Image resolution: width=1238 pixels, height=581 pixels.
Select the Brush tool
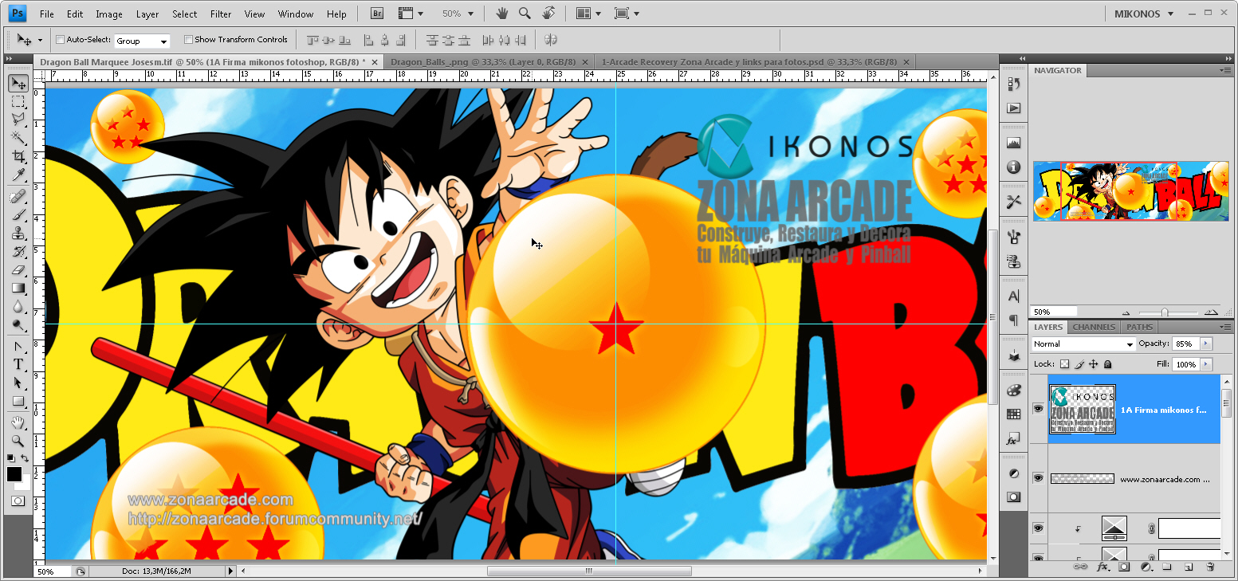click(x=18, y=214)
